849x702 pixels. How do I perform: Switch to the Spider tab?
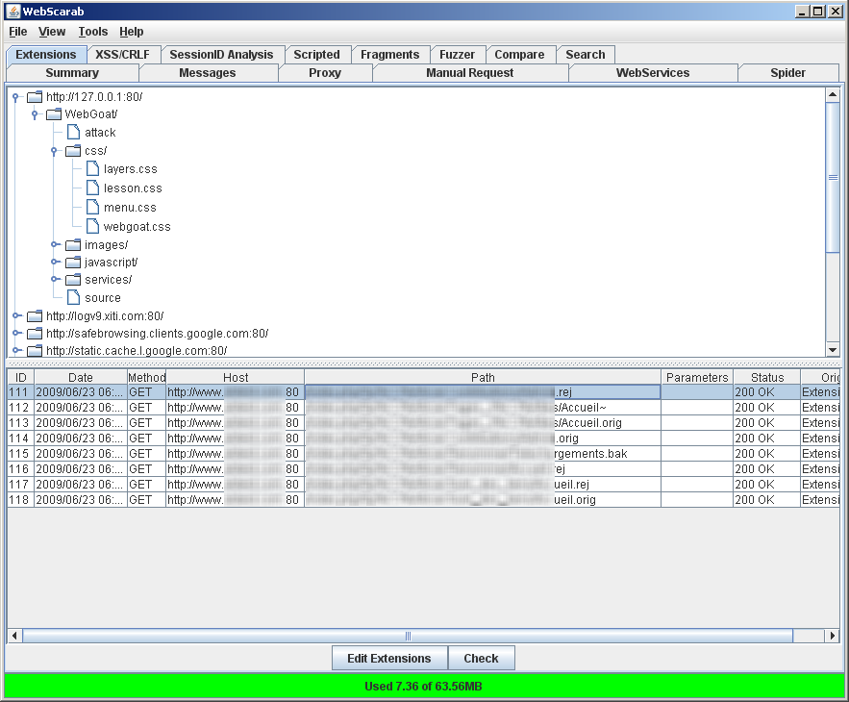coord(787,73)
